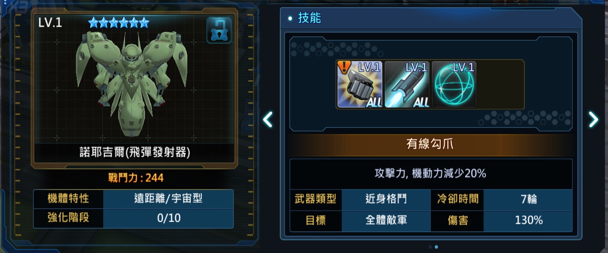
Task: Select the cyan sphere skill icon
Action: point(454,84)
